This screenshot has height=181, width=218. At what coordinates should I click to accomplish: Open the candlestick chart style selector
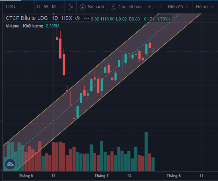71,7
